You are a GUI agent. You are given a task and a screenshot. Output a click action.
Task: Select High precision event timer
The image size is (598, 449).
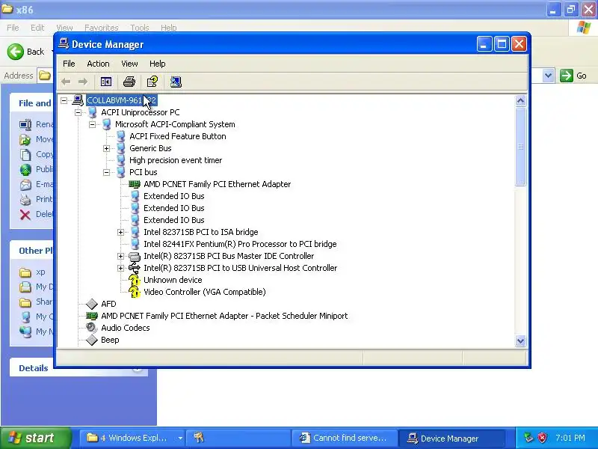(x=176, y=160)
